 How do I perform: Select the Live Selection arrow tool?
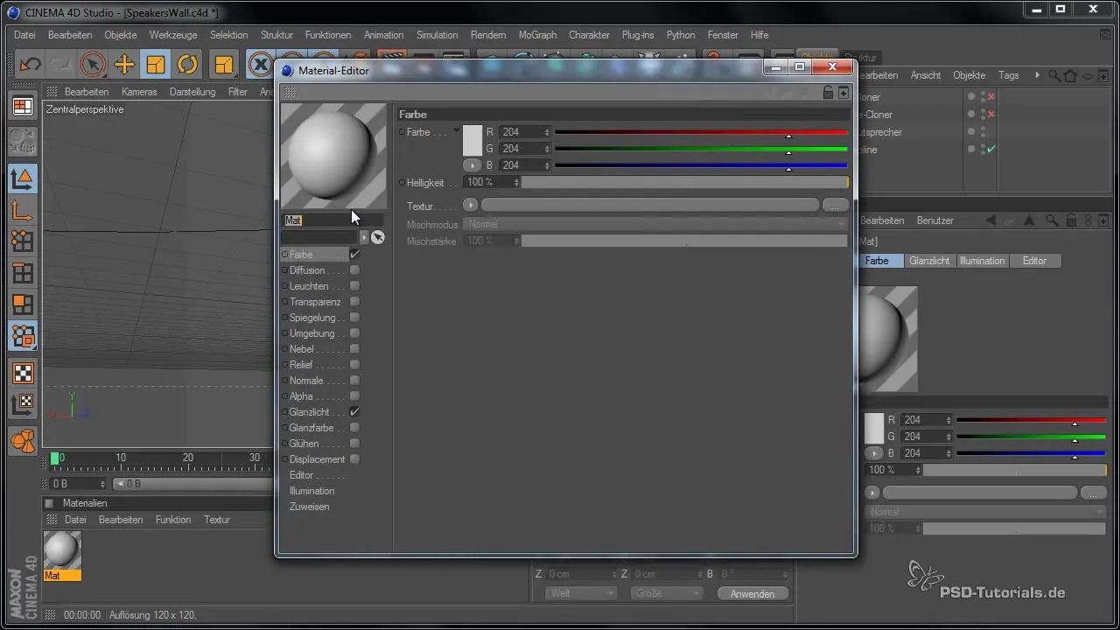[x=93, y=65]
